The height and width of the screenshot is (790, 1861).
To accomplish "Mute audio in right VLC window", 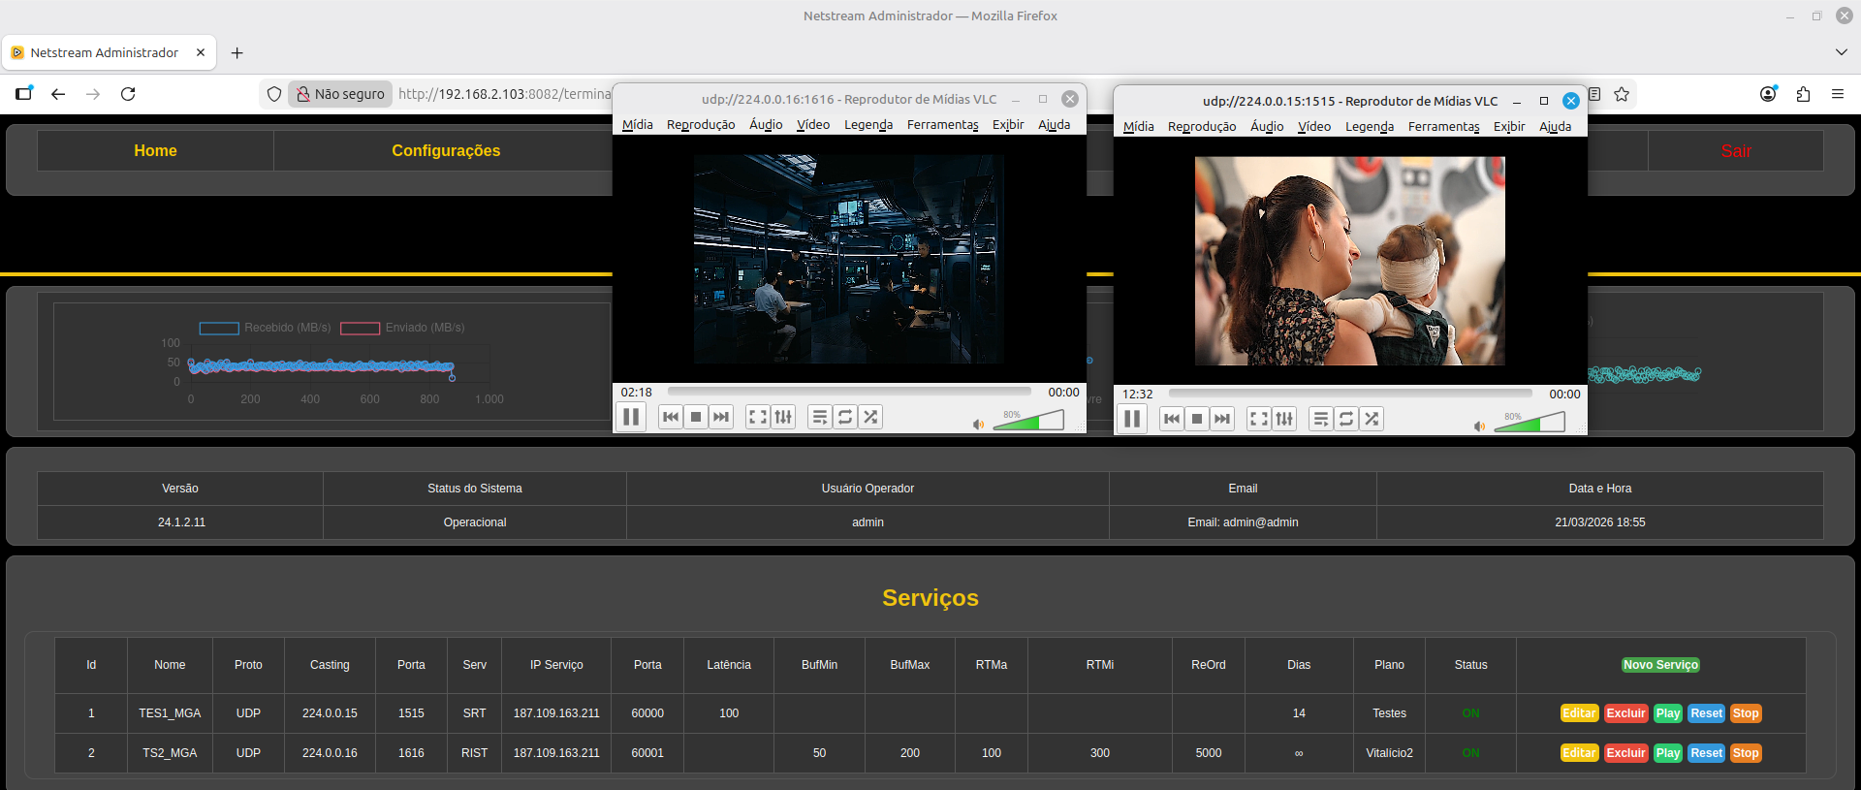I will click(1479, 427).
